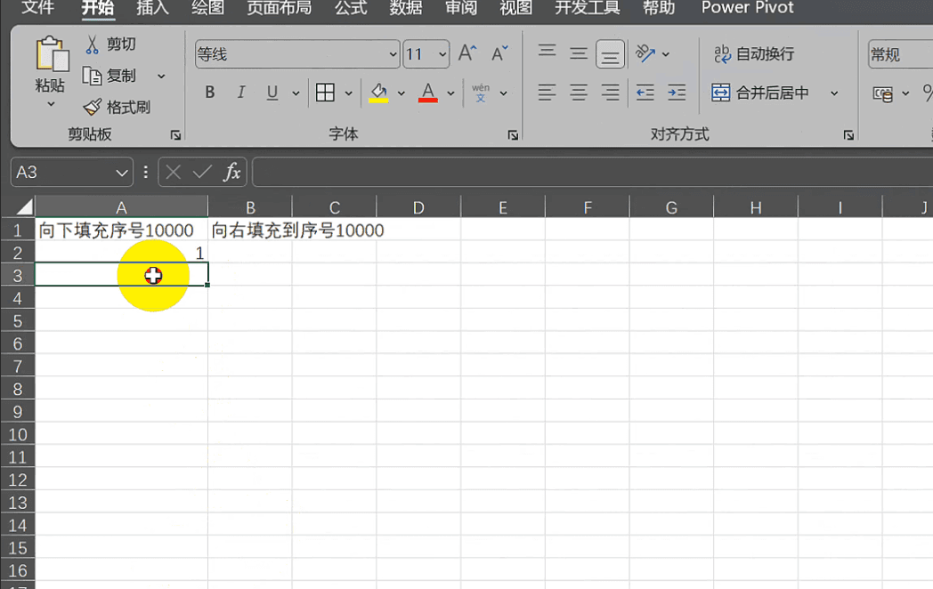Click 合并后居中 merge and center button
The height and width of the screenshot is (589, 933).
tap(760, 93)
